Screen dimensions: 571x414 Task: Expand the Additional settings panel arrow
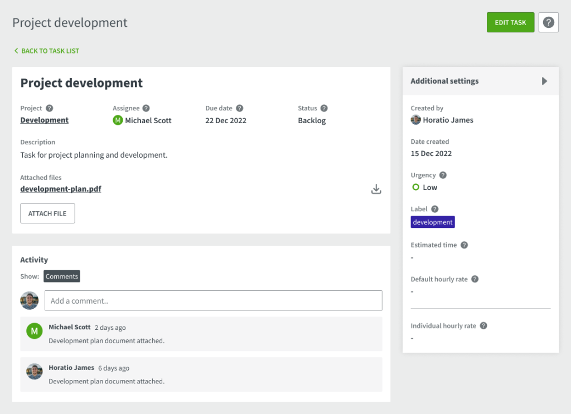pos(544,81)
